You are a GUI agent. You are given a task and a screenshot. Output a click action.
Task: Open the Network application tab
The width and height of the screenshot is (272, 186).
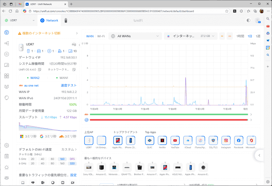(x=49, y=20)
